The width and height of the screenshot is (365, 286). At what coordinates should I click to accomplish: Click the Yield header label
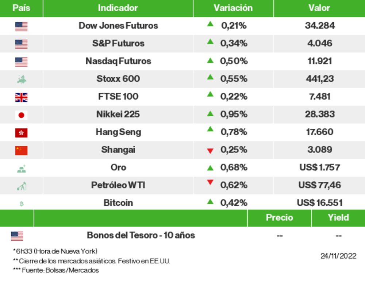(338, 217)
